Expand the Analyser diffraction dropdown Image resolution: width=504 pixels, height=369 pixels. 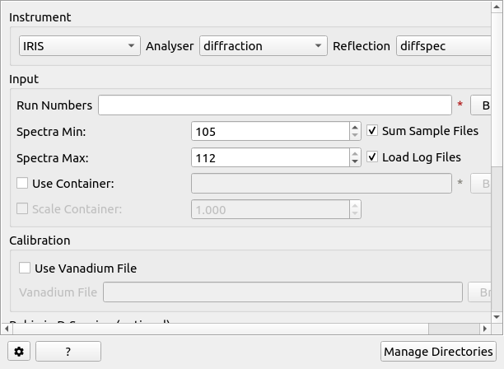263,46
